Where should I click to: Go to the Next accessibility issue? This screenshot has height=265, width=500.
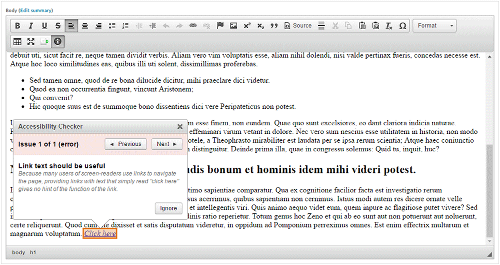point(167,144)
